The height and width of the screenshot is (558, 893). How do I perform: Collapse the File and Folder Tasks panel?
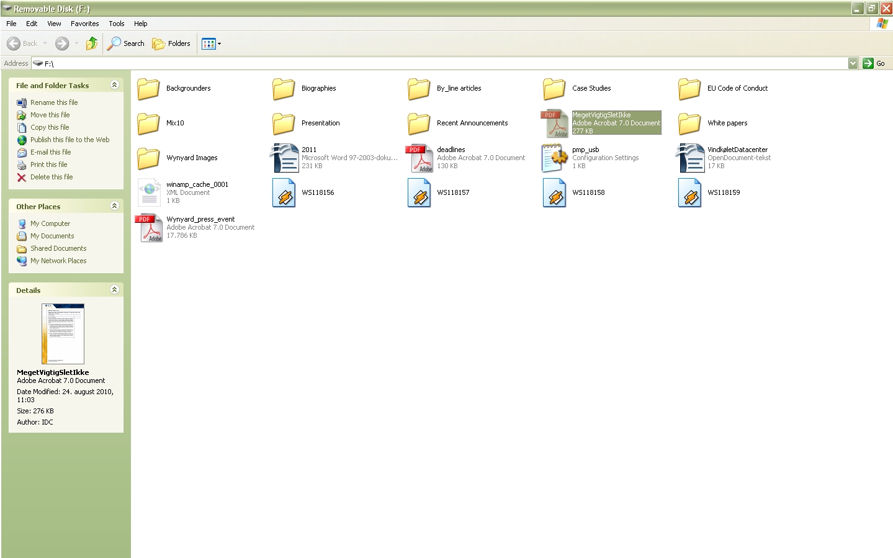pyautogui.click(x=114, y=85)
